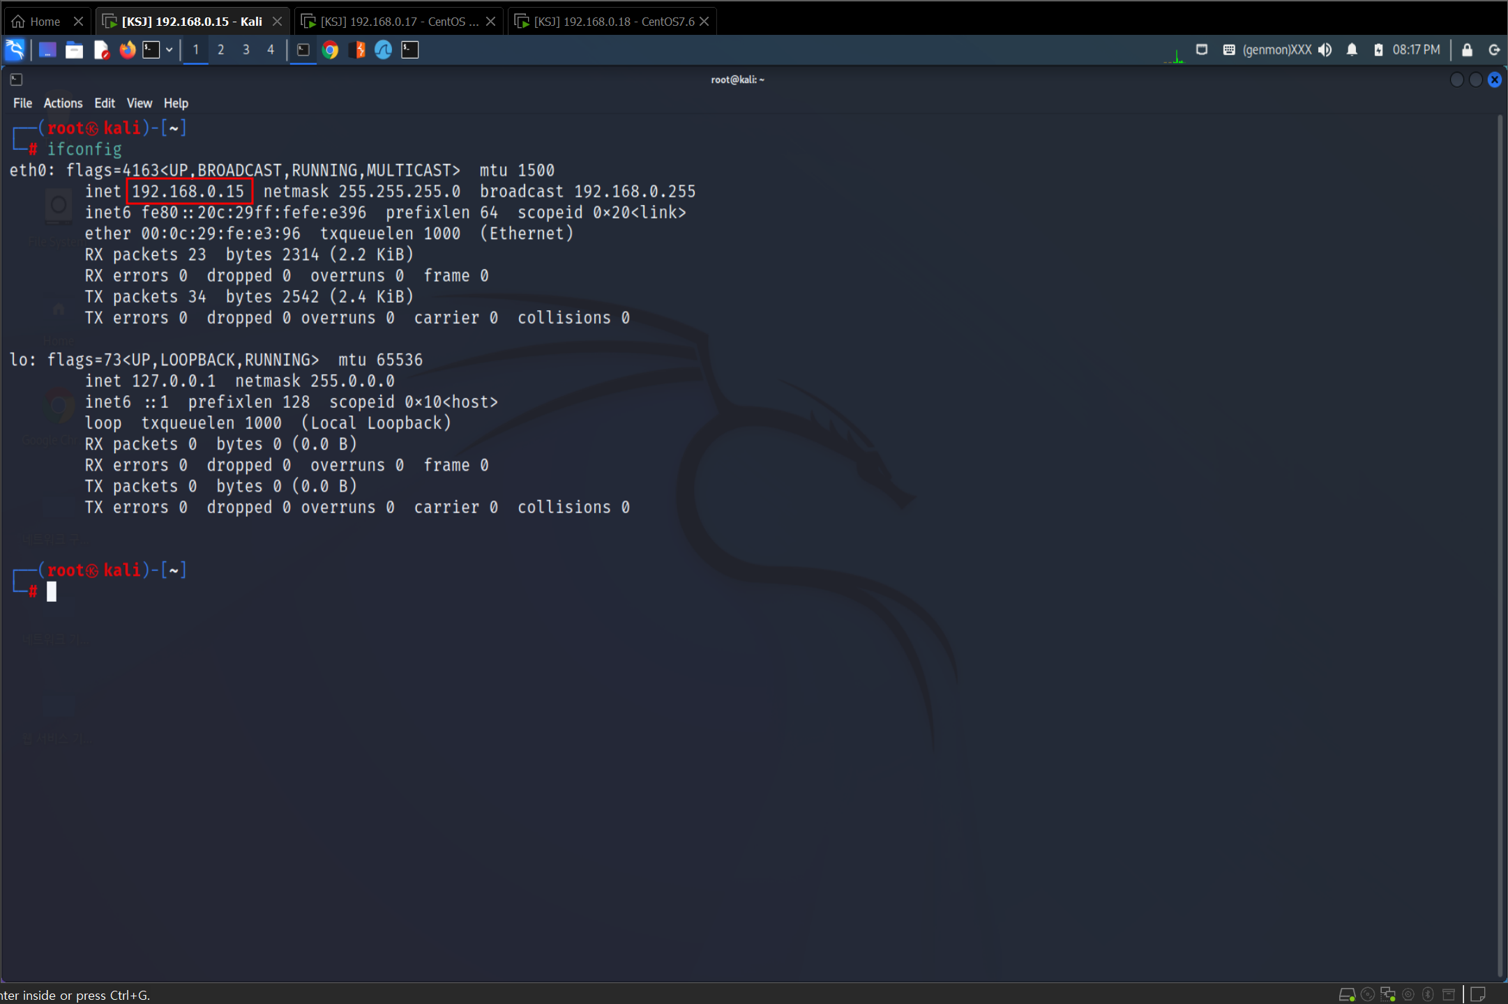Image resolution: width=1508 pixels, height=1004 pixels.
Task: Toggle the volume speaker icon
Action: 1325,50
